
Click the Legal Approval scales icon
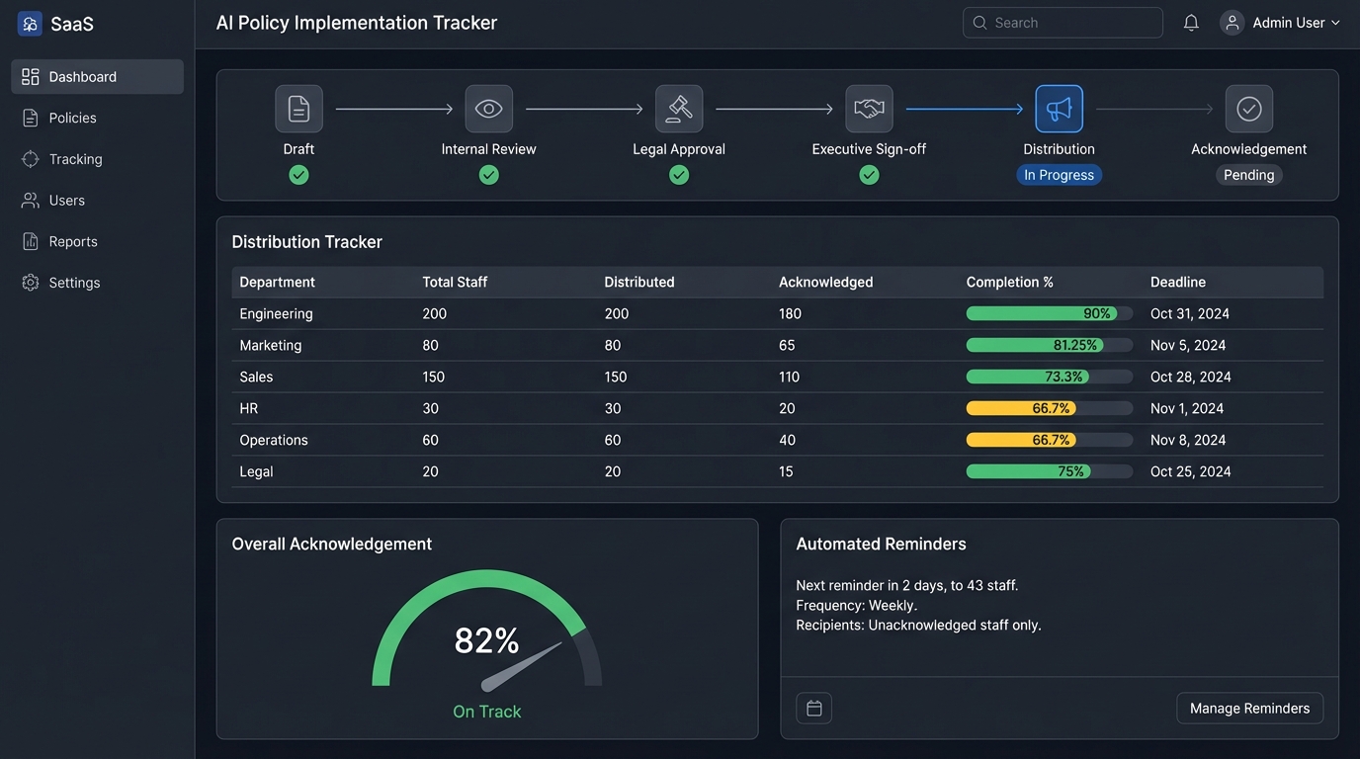click(x=678, y=108)
